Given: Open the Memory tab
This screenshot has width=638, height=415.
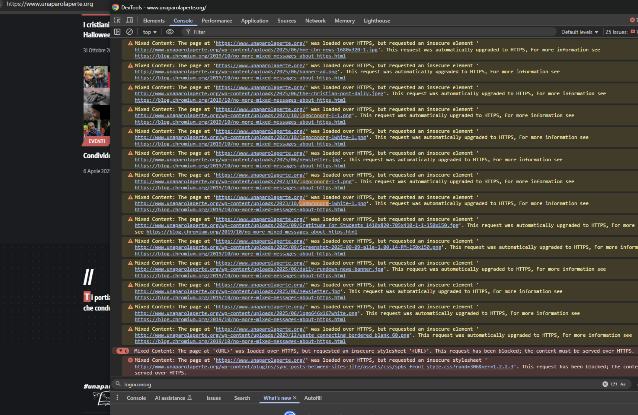Looking at the screenshot, I should tap(344, 21).
